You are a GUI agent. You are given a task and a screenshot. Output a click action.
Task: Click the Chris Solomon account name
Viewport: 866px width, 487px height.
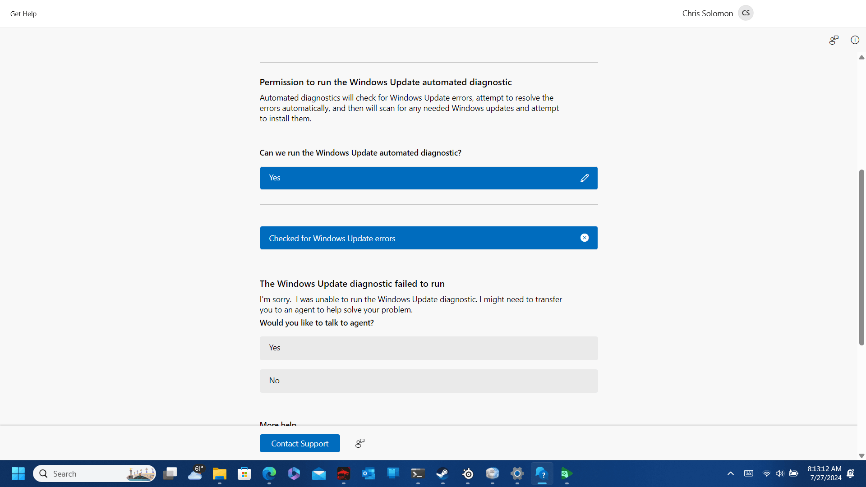(x=707, y=14)
